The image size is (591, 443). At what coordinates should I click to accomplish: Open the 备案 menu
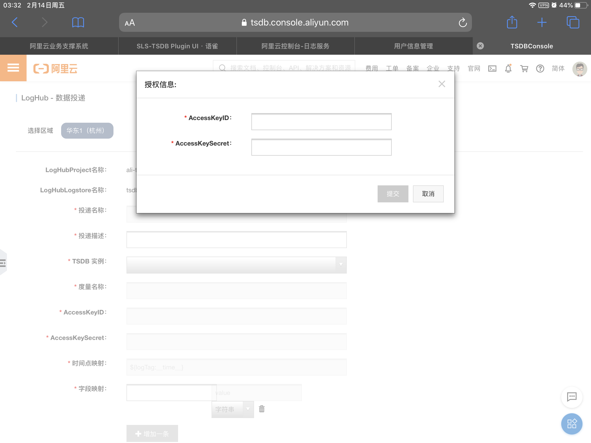[412, 69]
